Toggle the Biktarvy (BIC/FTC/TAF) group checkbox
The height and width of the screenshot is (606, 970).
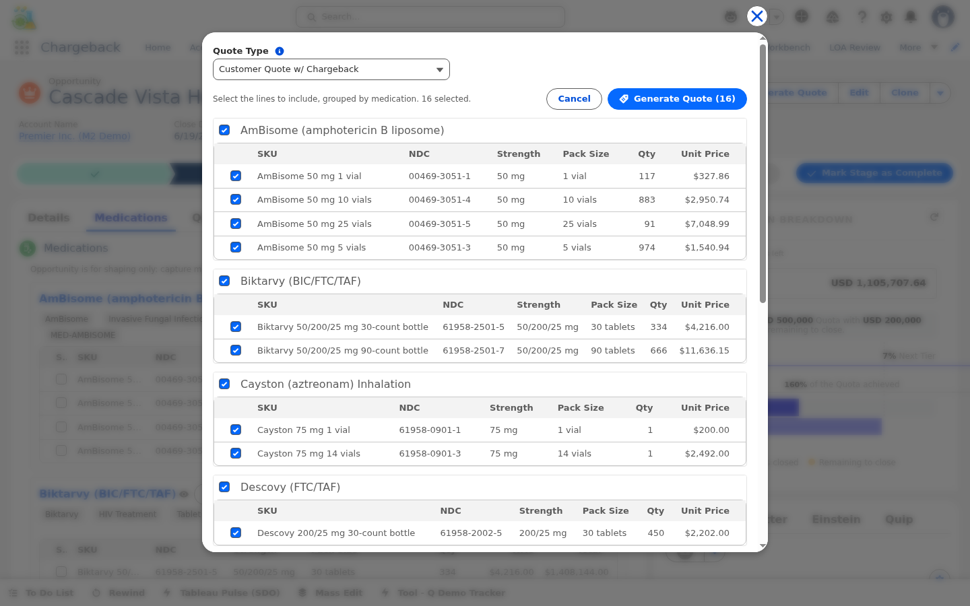tap(224, 281)
